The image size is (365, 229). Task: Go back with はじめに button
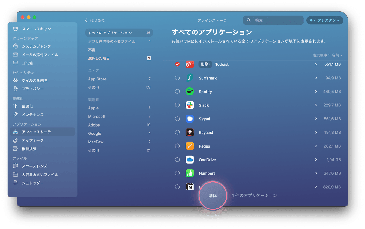point(95,20)
